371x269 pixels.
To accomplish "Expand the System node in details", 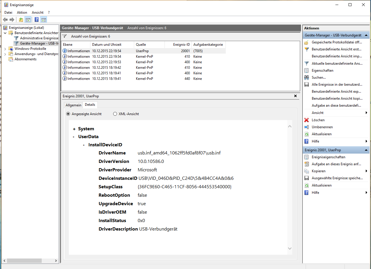I will [74, 129].
